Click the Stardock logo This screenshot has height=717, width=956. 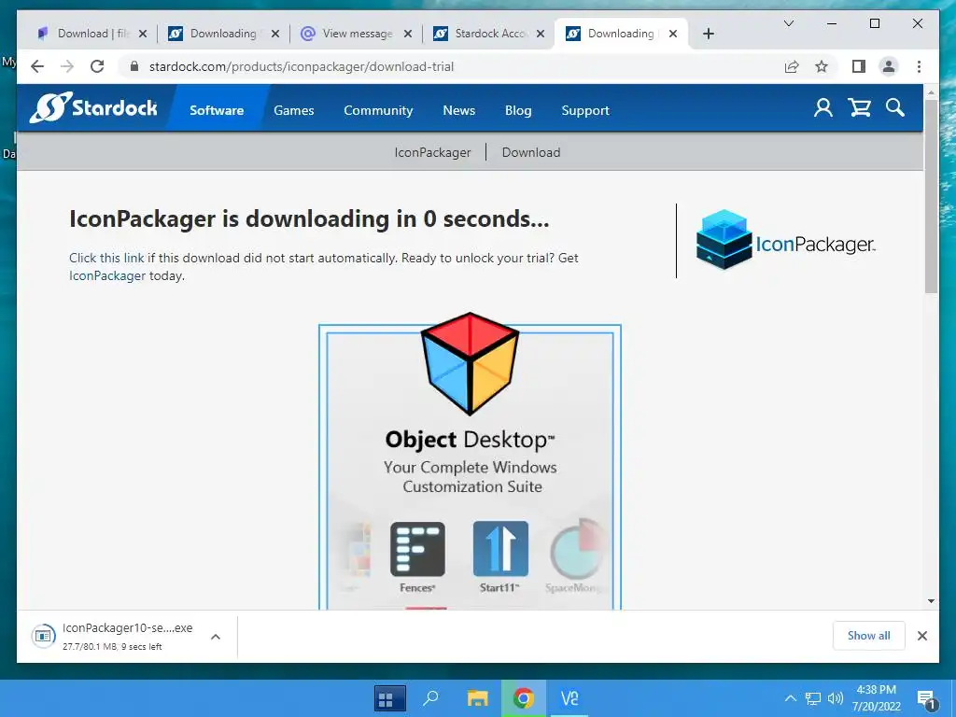[x=94, y=108]
